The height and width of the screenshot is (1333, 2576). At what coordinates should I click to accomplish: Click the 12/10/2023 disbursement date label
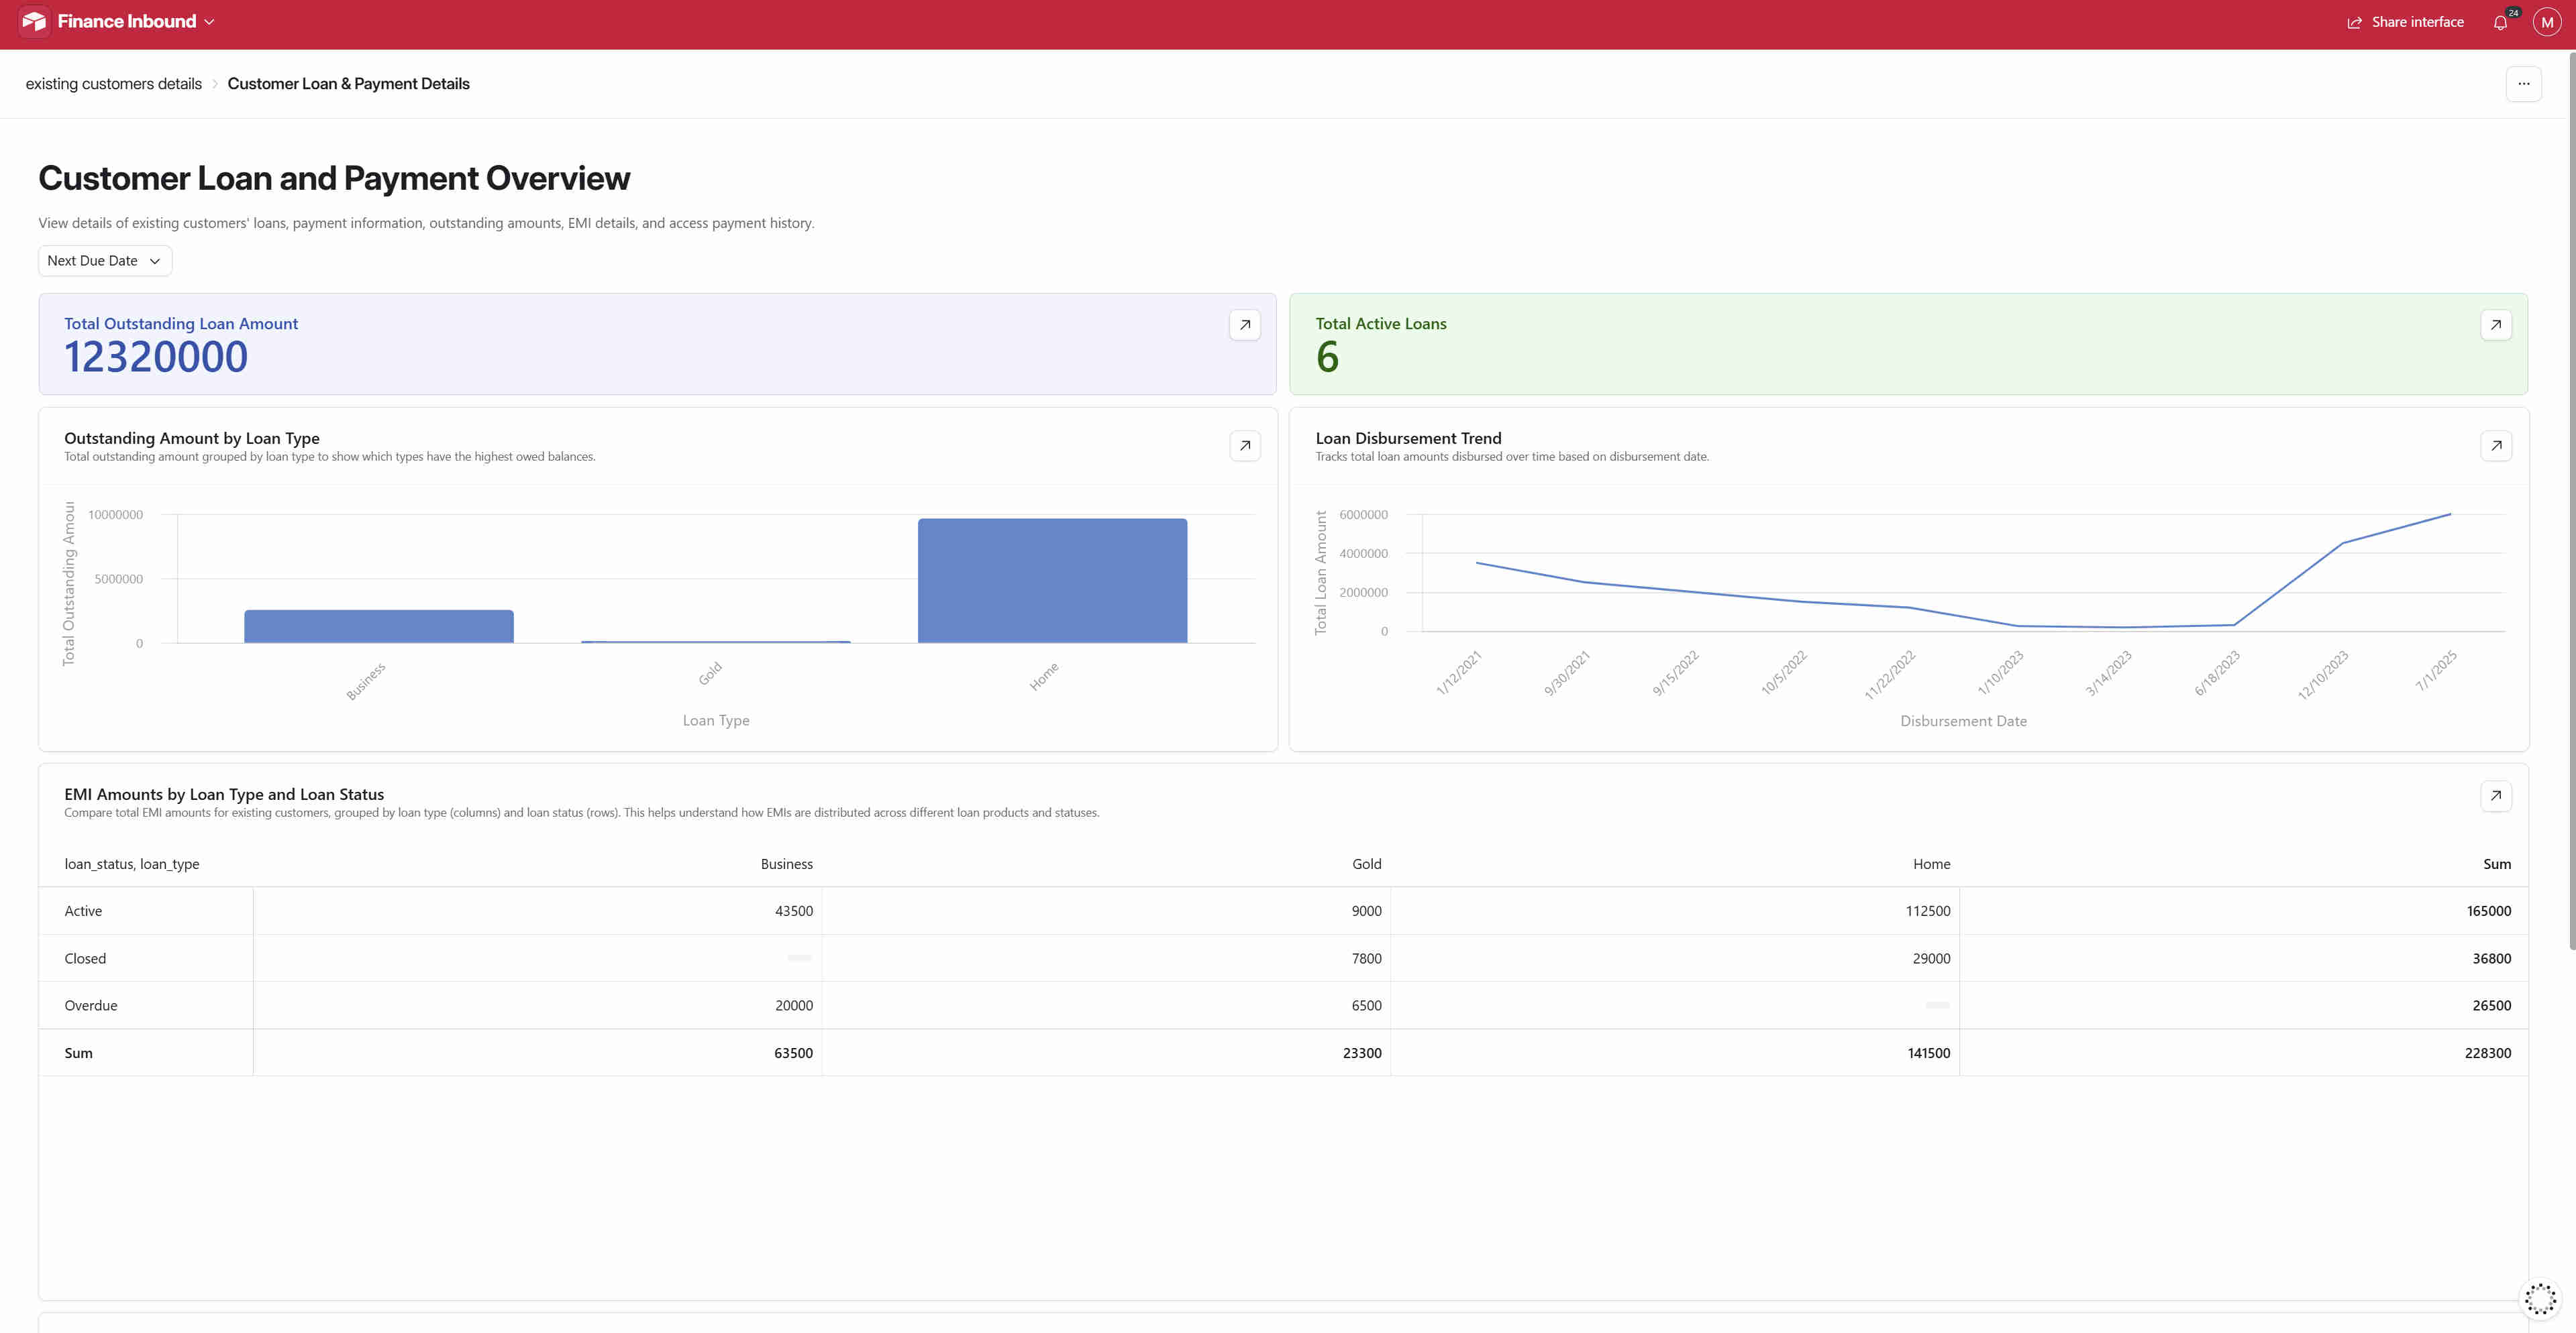pos(2322,675)
